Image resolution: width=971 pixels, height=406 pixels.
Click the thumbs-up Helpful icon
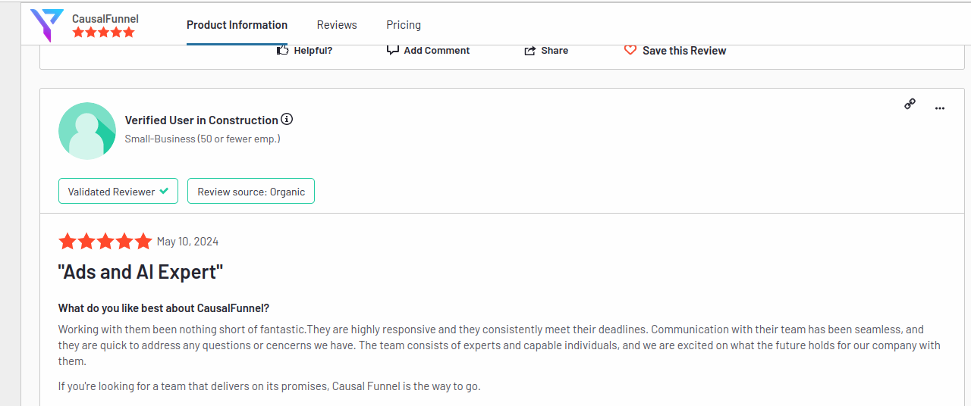click(x=283, y=50)
